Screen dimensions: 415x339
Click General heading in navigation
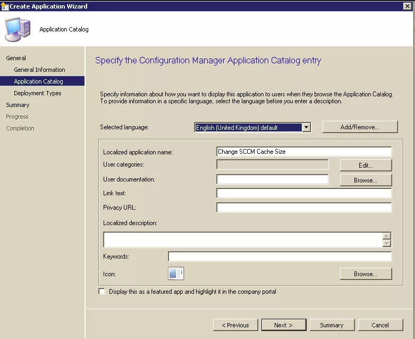coord(16,58)
